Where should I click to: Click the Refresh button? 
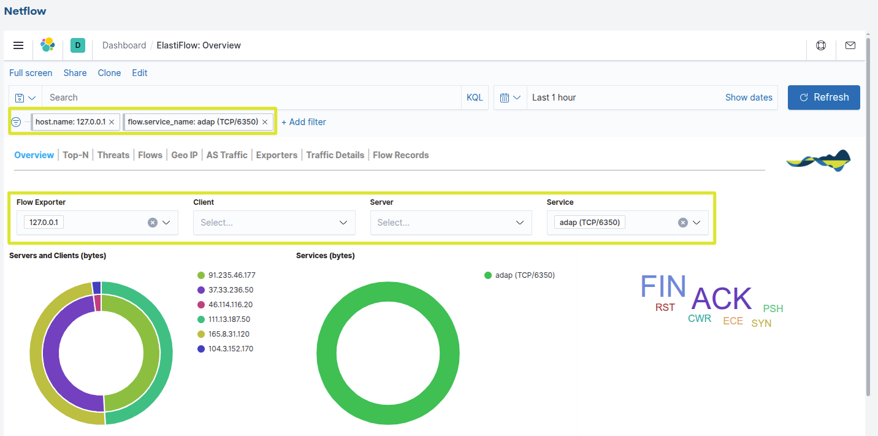pos(824,98)
